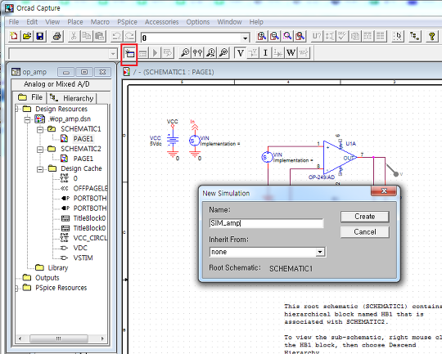Click project tree horizontal scrollbar right arrow
This screenshot has width=442, height=354.
[102, 338]
